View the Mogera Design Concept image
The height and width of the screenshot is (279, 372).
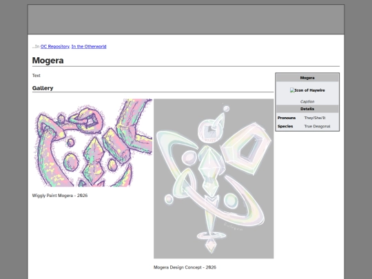point(214,178)
